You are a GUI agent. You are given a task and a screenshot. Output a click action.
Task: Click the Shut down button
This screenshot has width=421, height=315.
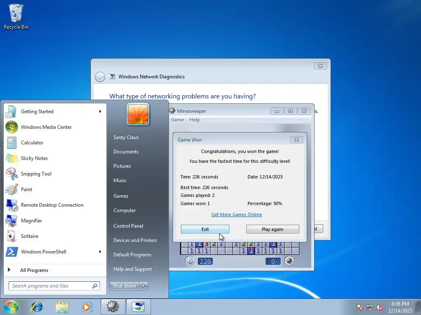pyautogui.click(x=125, y=286)
